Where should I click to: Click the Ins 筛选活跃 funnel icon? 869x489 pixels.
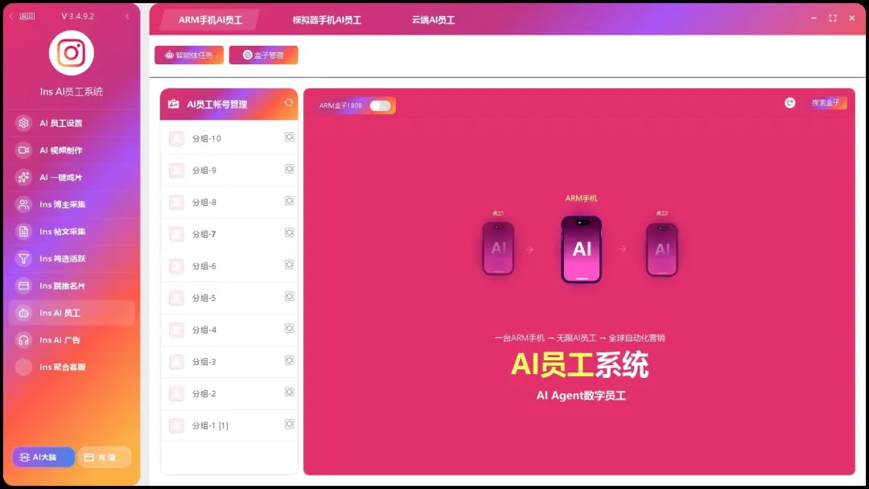click(23, 258)
